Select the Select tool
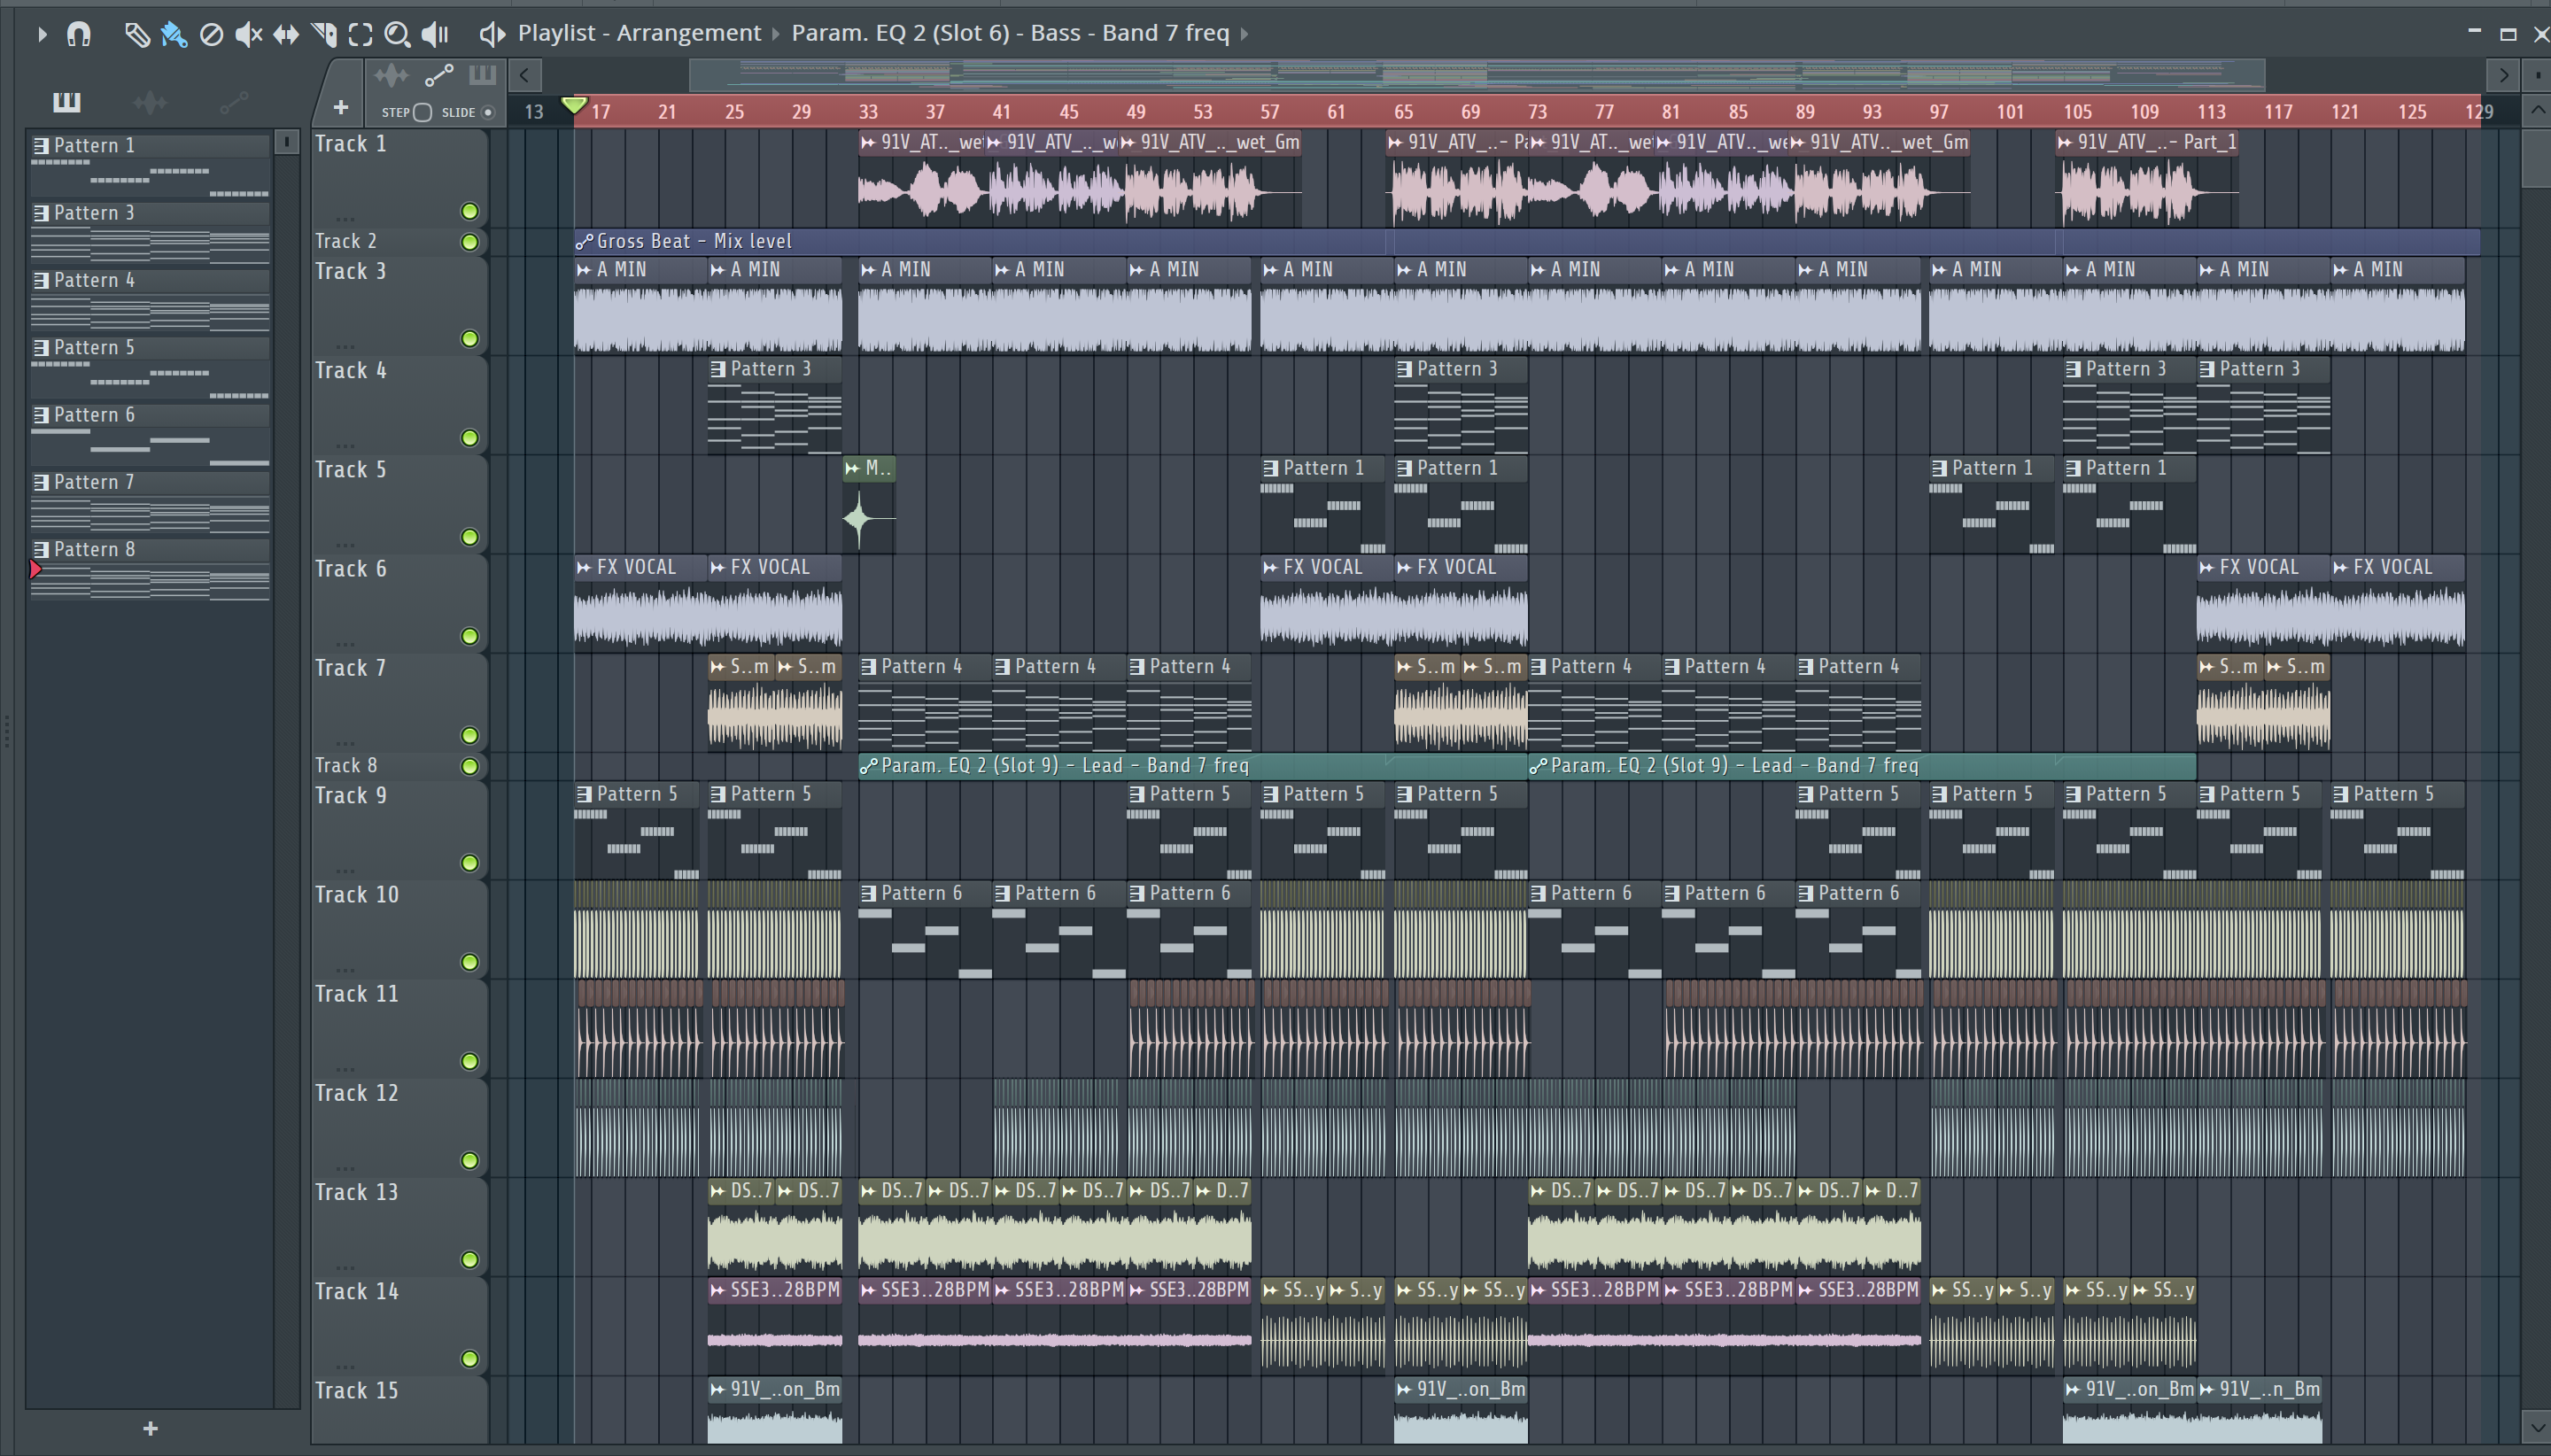The width and height of the screenshot is (2551, 1456). pyautogui.click(x=360, y=34)
